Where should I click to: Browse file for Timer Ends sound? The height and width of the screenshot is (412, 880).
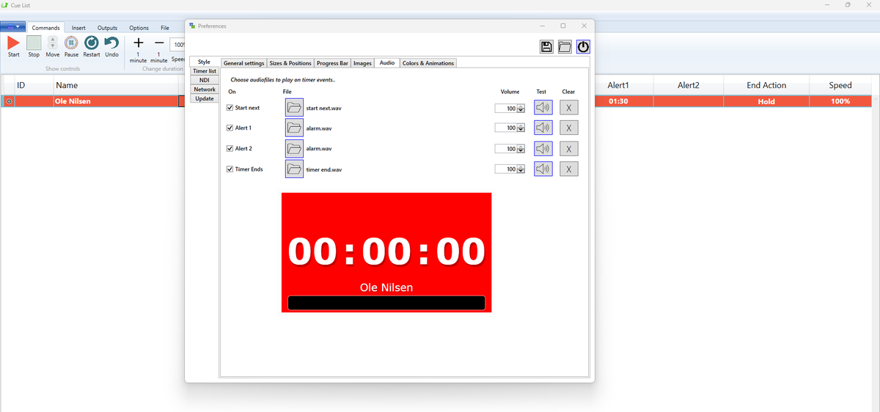[294, 169]
